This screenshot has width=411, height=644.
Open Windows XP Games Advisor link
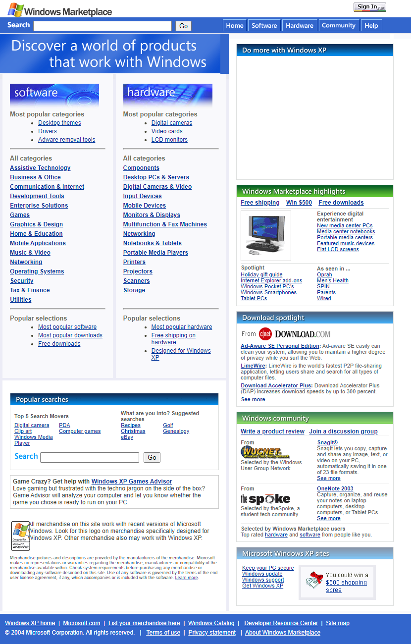132,482
